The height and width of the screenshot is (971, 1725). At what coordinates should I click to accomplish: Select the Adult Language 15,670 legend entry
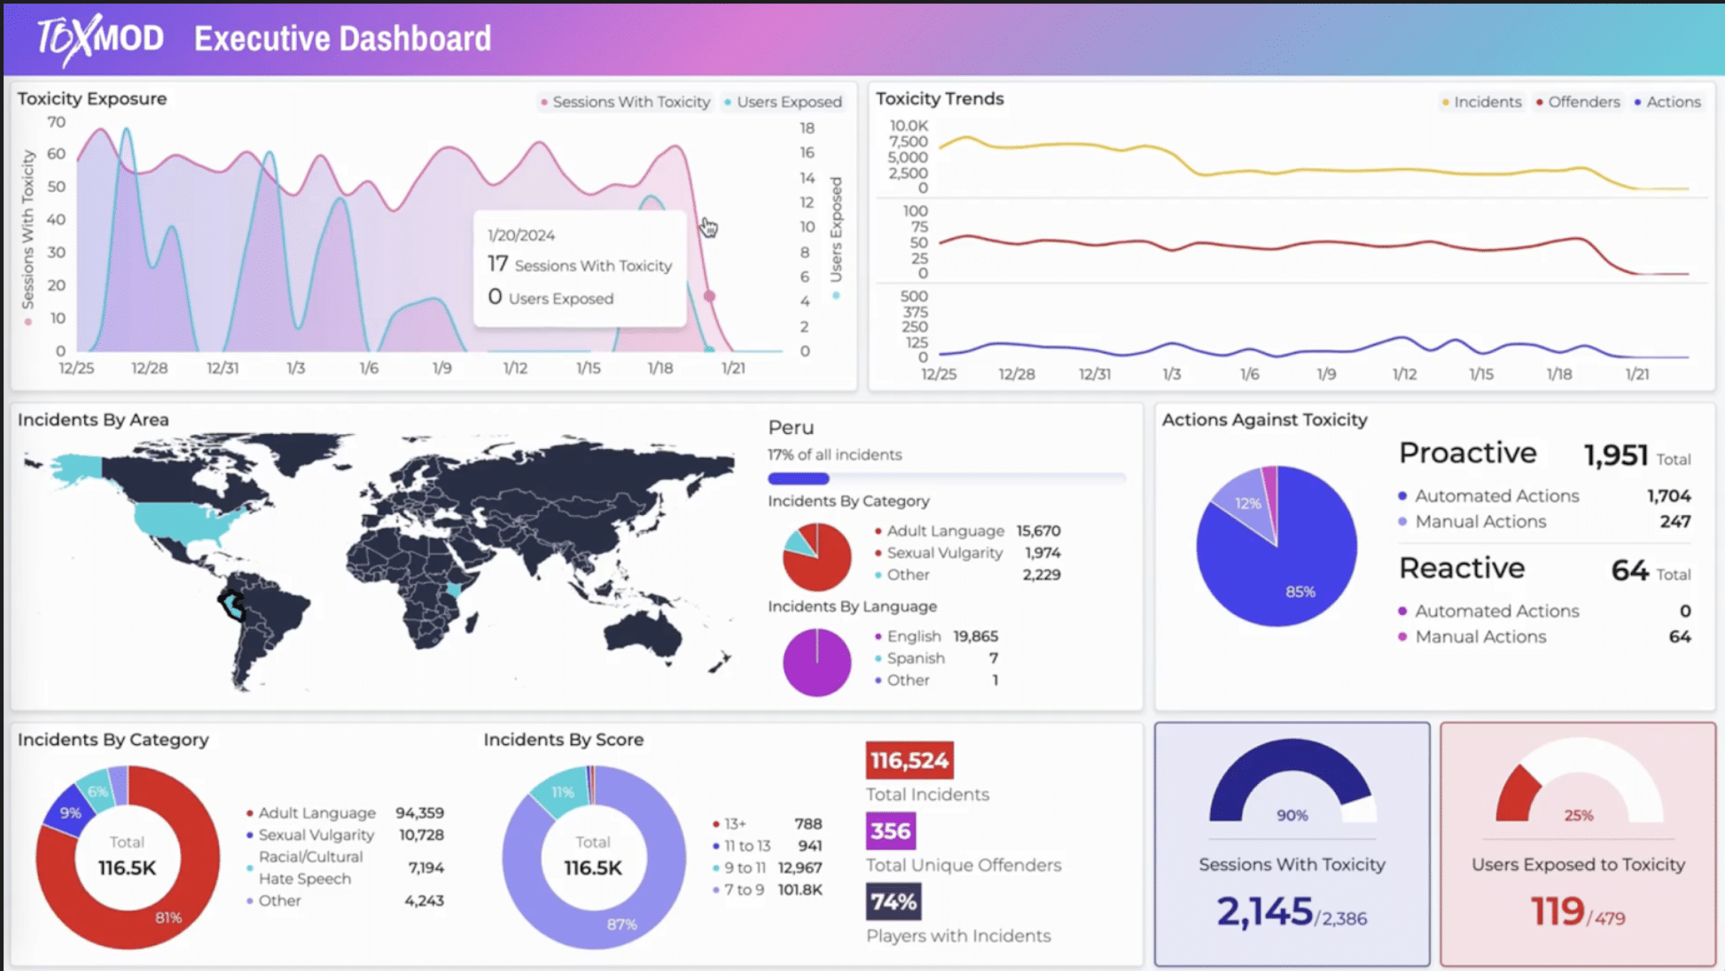pyautogui.click(x=967, y=531)
